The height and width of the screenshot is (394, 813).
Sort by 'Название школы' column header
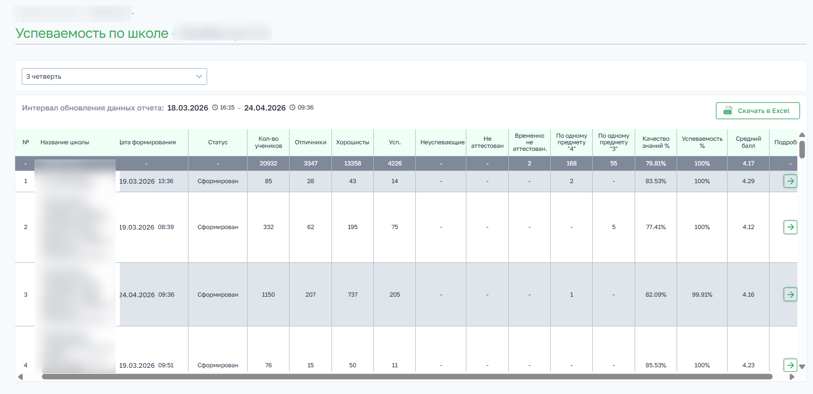click(65, 142)
